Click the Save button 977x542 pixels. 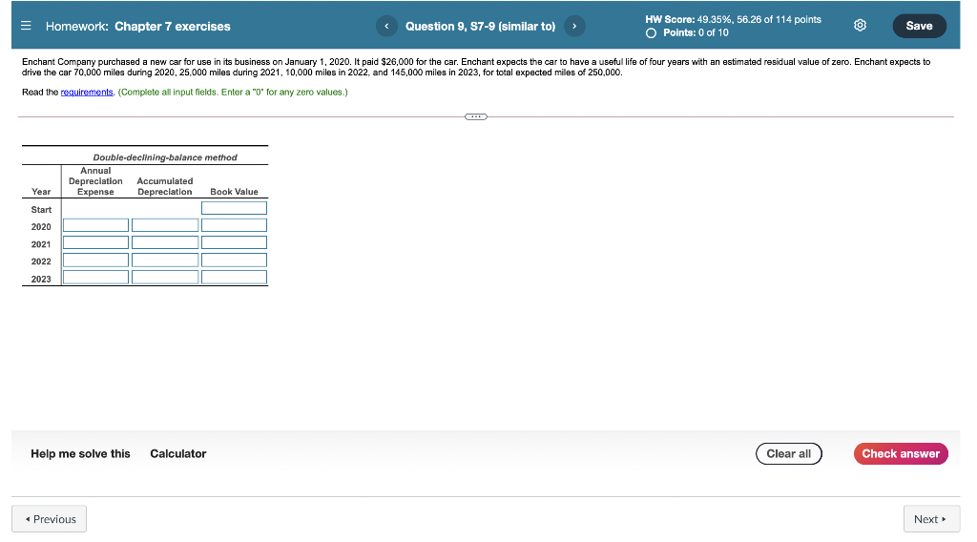919,26
